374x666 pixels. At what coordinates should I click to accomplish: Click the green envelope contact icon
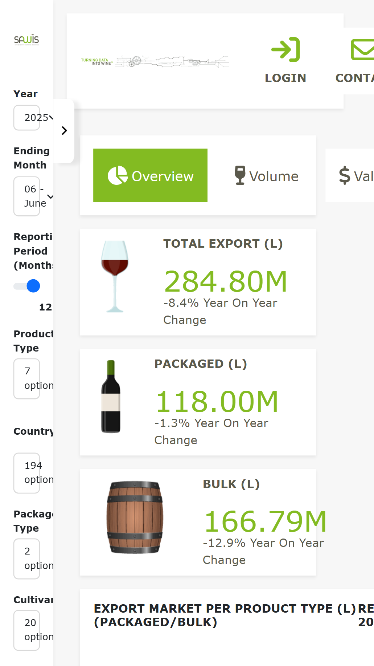[x=362, y=49]
